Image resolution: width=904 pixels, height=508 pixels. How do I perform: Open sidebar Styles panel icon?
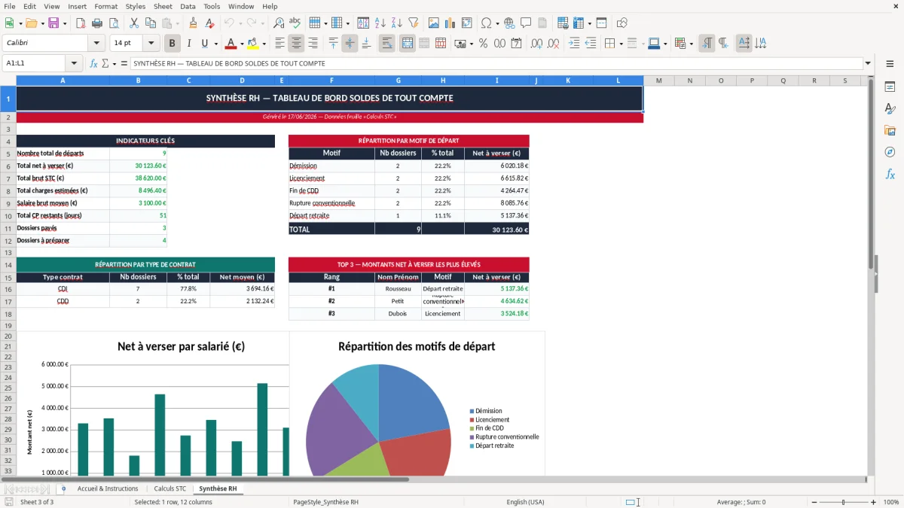[x=890, y=108]
